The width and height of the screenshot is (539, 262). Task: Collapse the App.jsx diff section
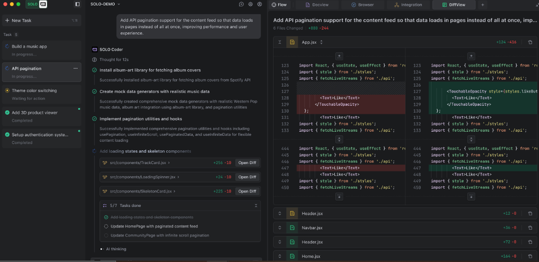pos(280,42)
